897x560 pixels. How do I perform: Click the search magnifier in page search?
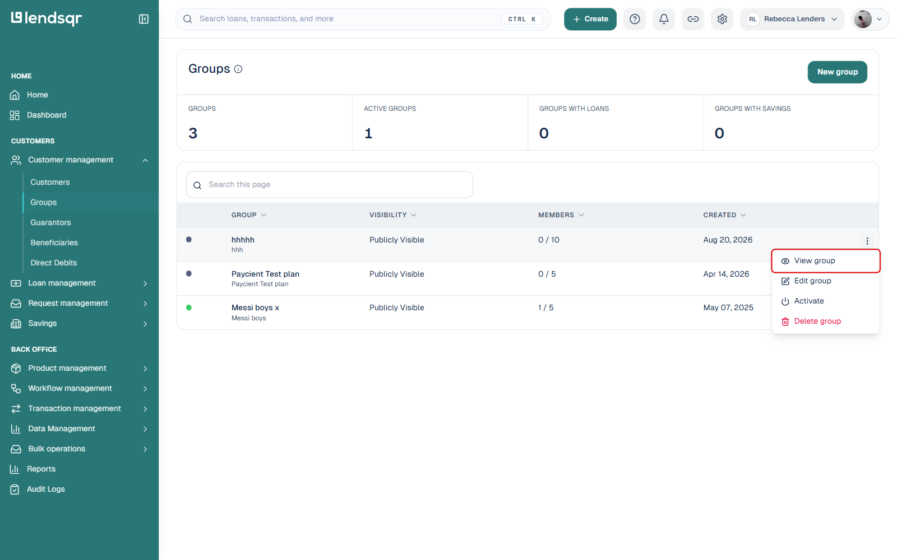pyautogui.click(x=197, y=185)
